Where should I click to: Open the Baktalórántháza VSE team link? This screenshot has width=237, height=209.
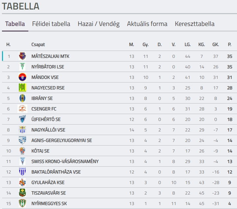[x=56, y=172]
